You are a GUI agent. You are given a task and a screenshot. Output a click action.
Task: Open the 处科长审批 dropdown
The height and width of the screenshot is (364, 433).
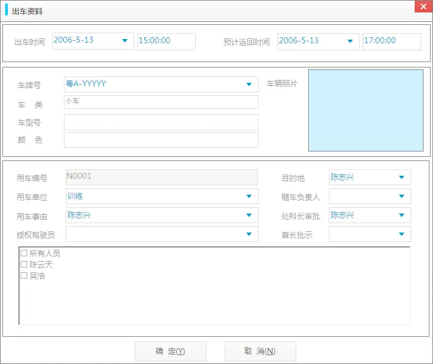click(402, 215)
